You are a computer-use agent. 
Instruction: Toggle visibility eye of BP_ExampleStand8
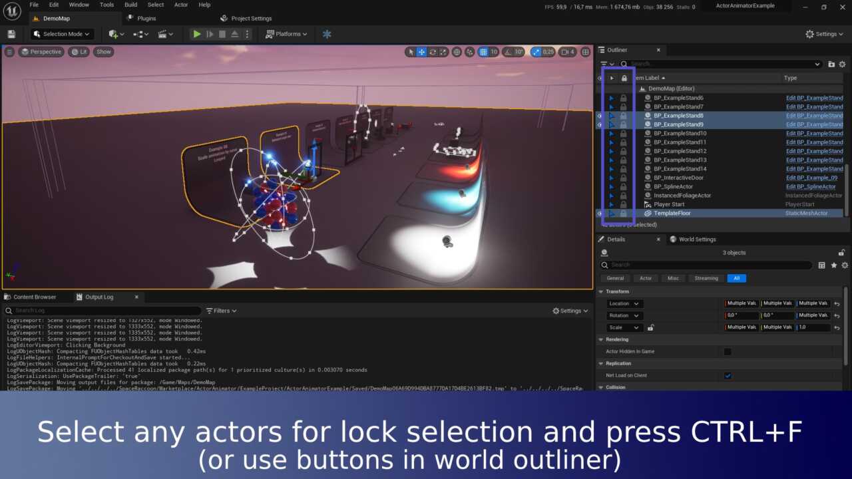click(599, 116)
